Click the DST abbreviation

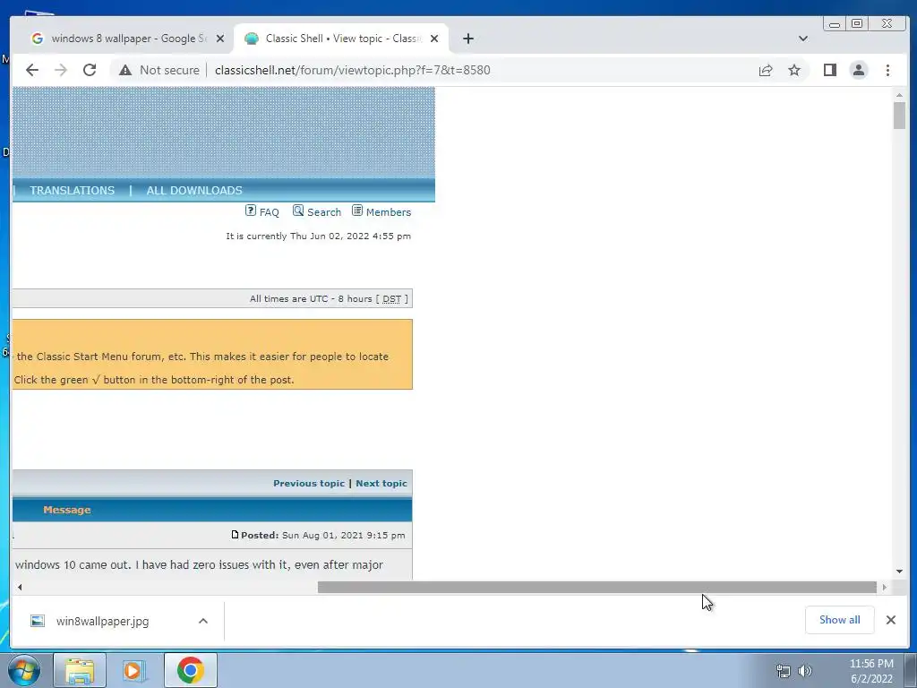(392, 299)
